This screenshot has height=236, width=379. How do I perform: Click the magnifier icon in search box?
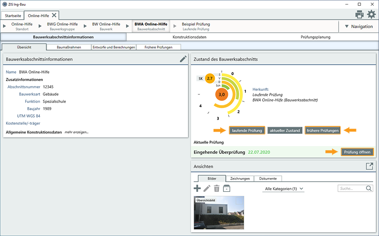pos(369,189)
